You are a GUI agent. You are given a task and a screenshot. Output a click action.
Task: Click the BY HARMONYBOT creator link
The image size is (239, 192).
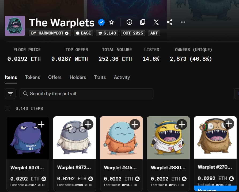coord(50,33)
